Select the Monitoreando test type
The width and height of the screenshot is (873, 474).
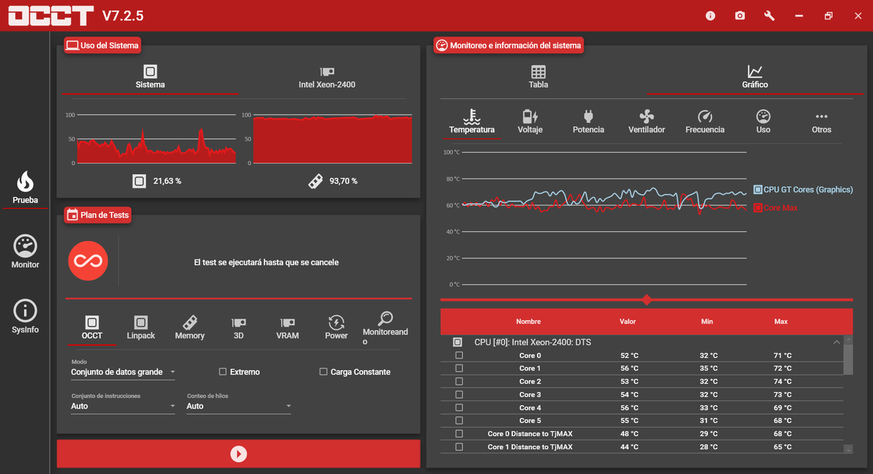[x=385, y=329]
